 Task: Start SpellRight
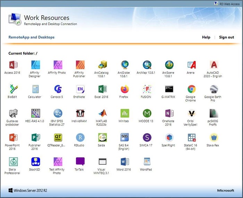pyautogui.click(x=169, y=137)
